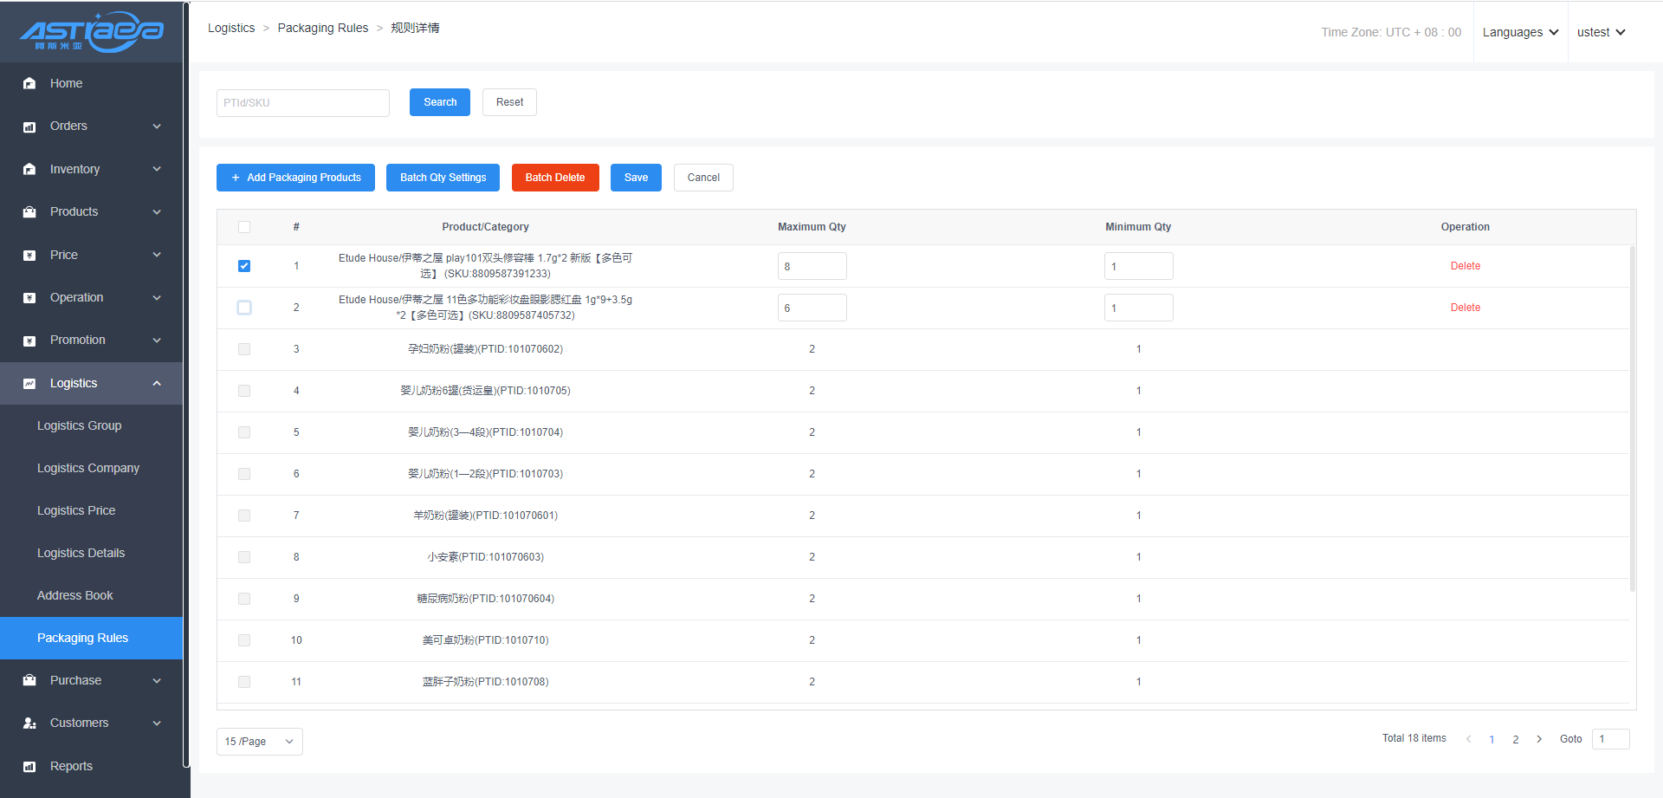
Task: Uncheck the row 1 Etude House checkbox
Action: coord(244,266)
